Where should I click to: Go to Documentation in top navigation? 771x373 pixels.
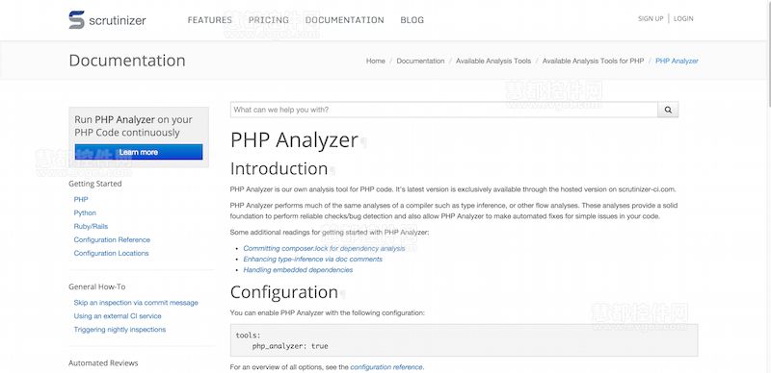pos(345,20)
